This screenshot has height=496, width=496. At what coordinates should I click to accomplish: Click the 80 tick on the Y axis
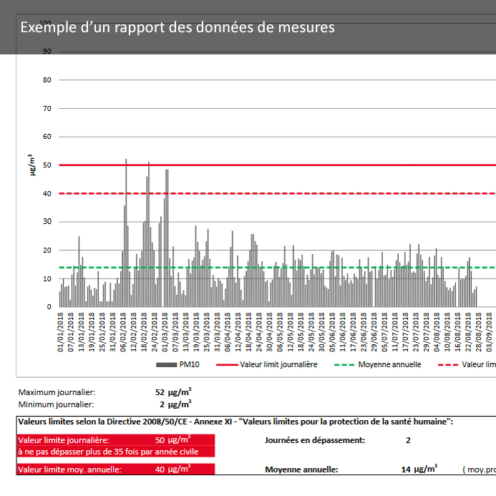point(47,79)
